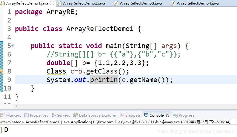Image resolution: width=237 pixels, height=137 pixels.
Task: Click the Java file icon on ArrayReflectDemo1.java tab
Action: [x=2, y=3]
